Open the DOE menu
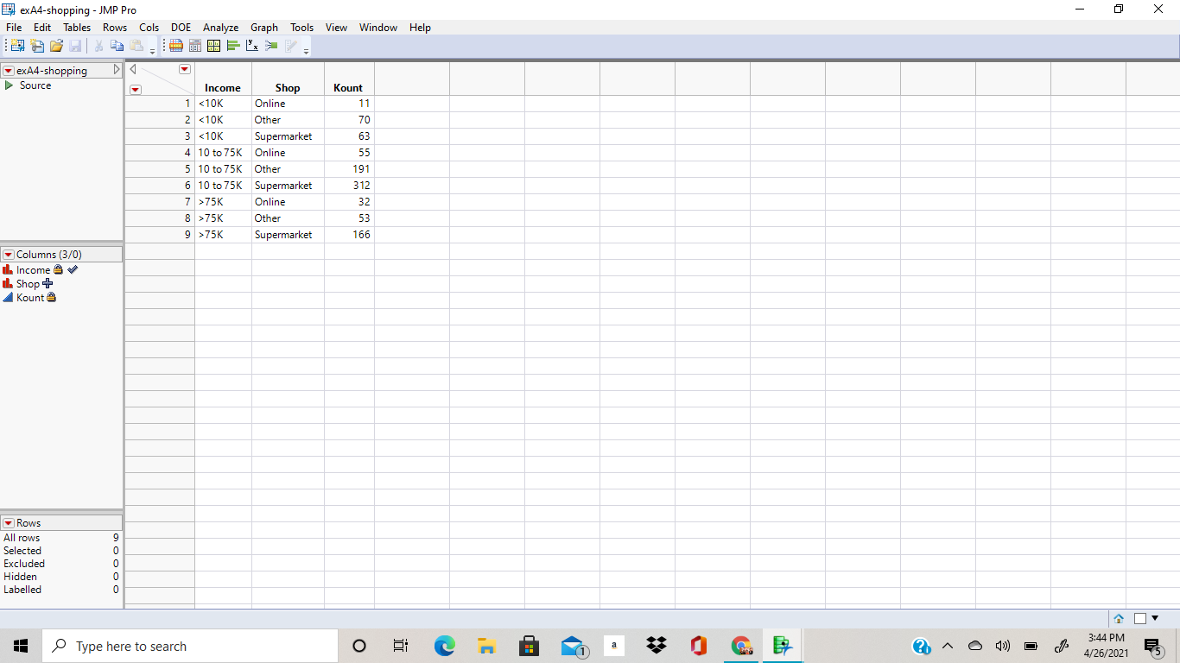Screen dimensions: 1180x663 181,28
